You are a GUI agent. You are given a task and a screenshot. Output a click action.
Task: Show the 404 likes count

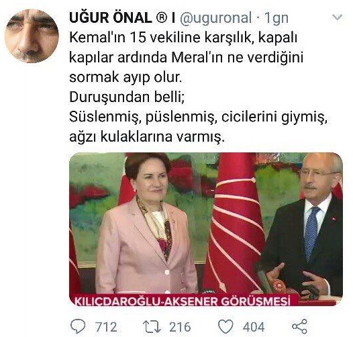click(254, 327)
